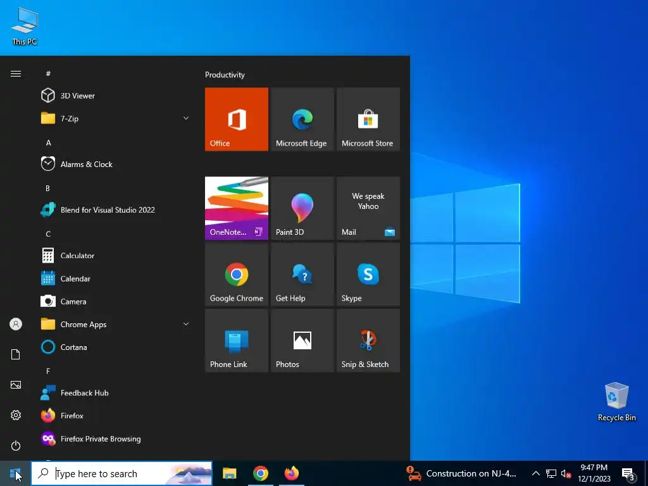Launch Snip & Sketch tile
This screenshot has height=486, width=648.
point(368,340)
